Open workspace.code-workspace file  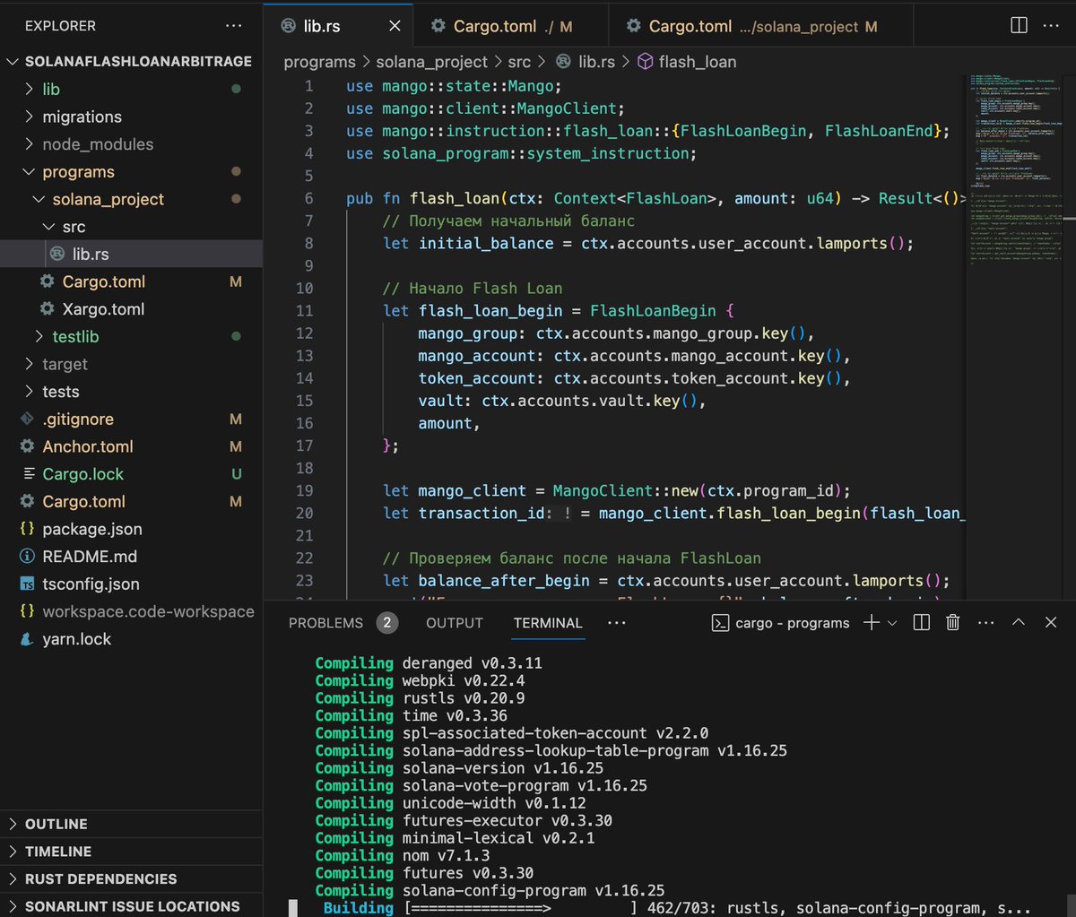click(x=132, y=611)
